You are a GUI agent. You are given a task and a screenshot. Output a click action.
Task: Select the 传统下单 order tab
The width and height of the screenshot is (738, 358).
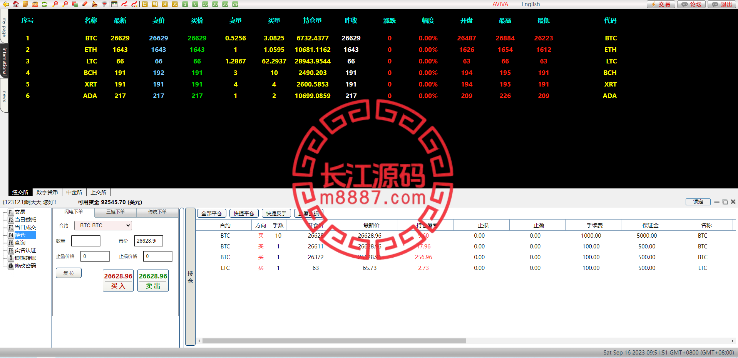click(x=157, y=212)
